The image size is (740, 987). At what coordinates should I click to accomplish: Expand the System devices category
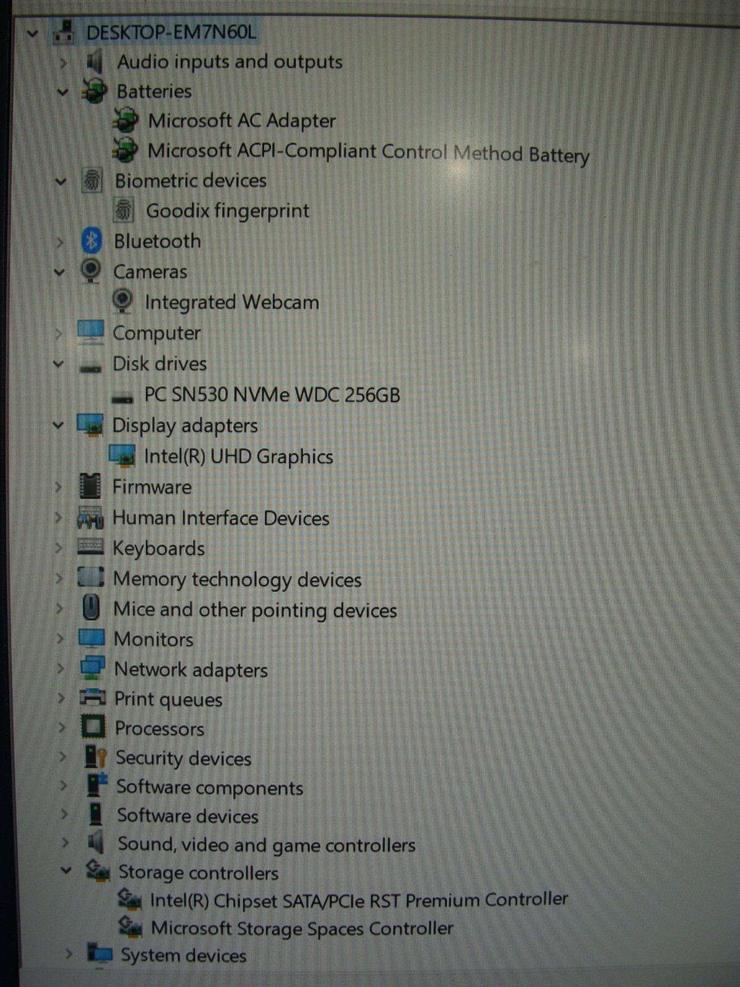[68, 954]
